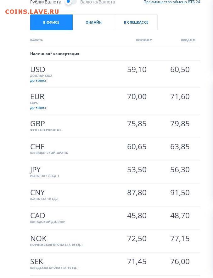The height and width of the screenshot is (278, 213).
Task: Select the JPY иена row
Action: (115, 172)
